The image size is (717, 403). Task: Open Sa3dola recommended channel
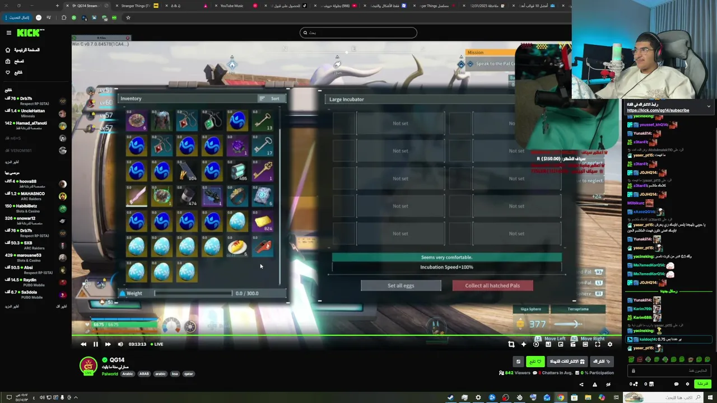[x=36, y=294]
